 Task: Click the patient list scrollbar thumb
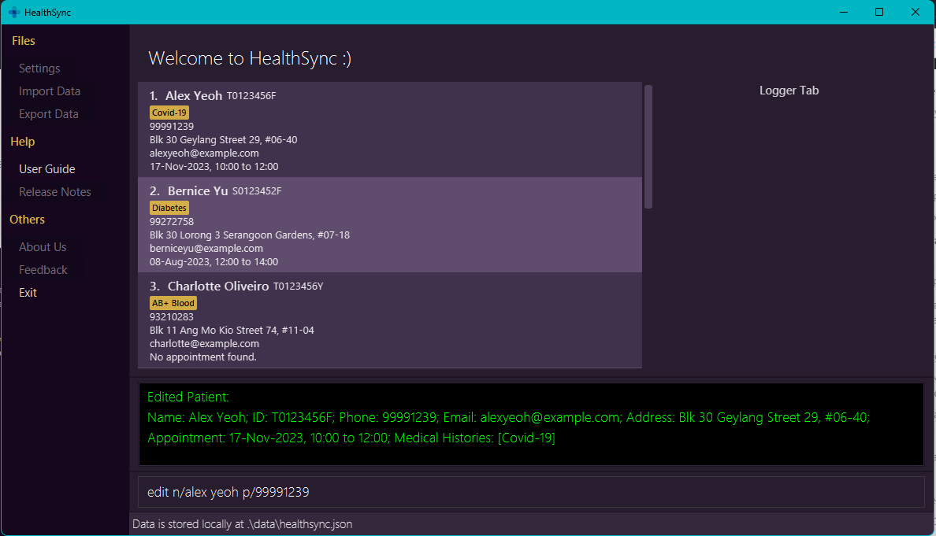[x=648, y=146]
